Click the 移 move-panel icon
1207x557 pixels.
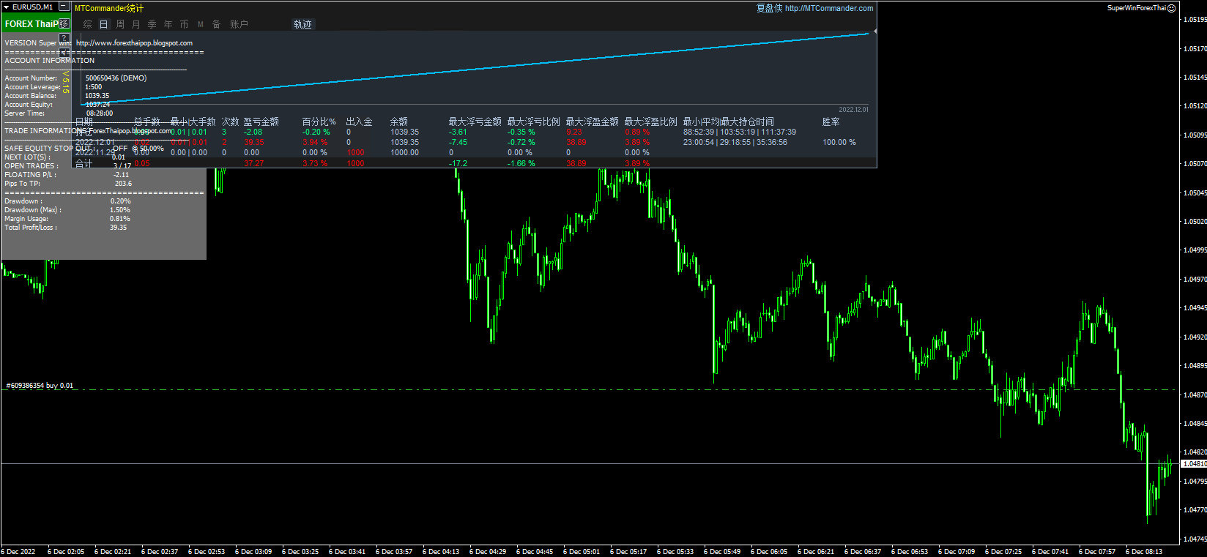[x=64, y=23]
